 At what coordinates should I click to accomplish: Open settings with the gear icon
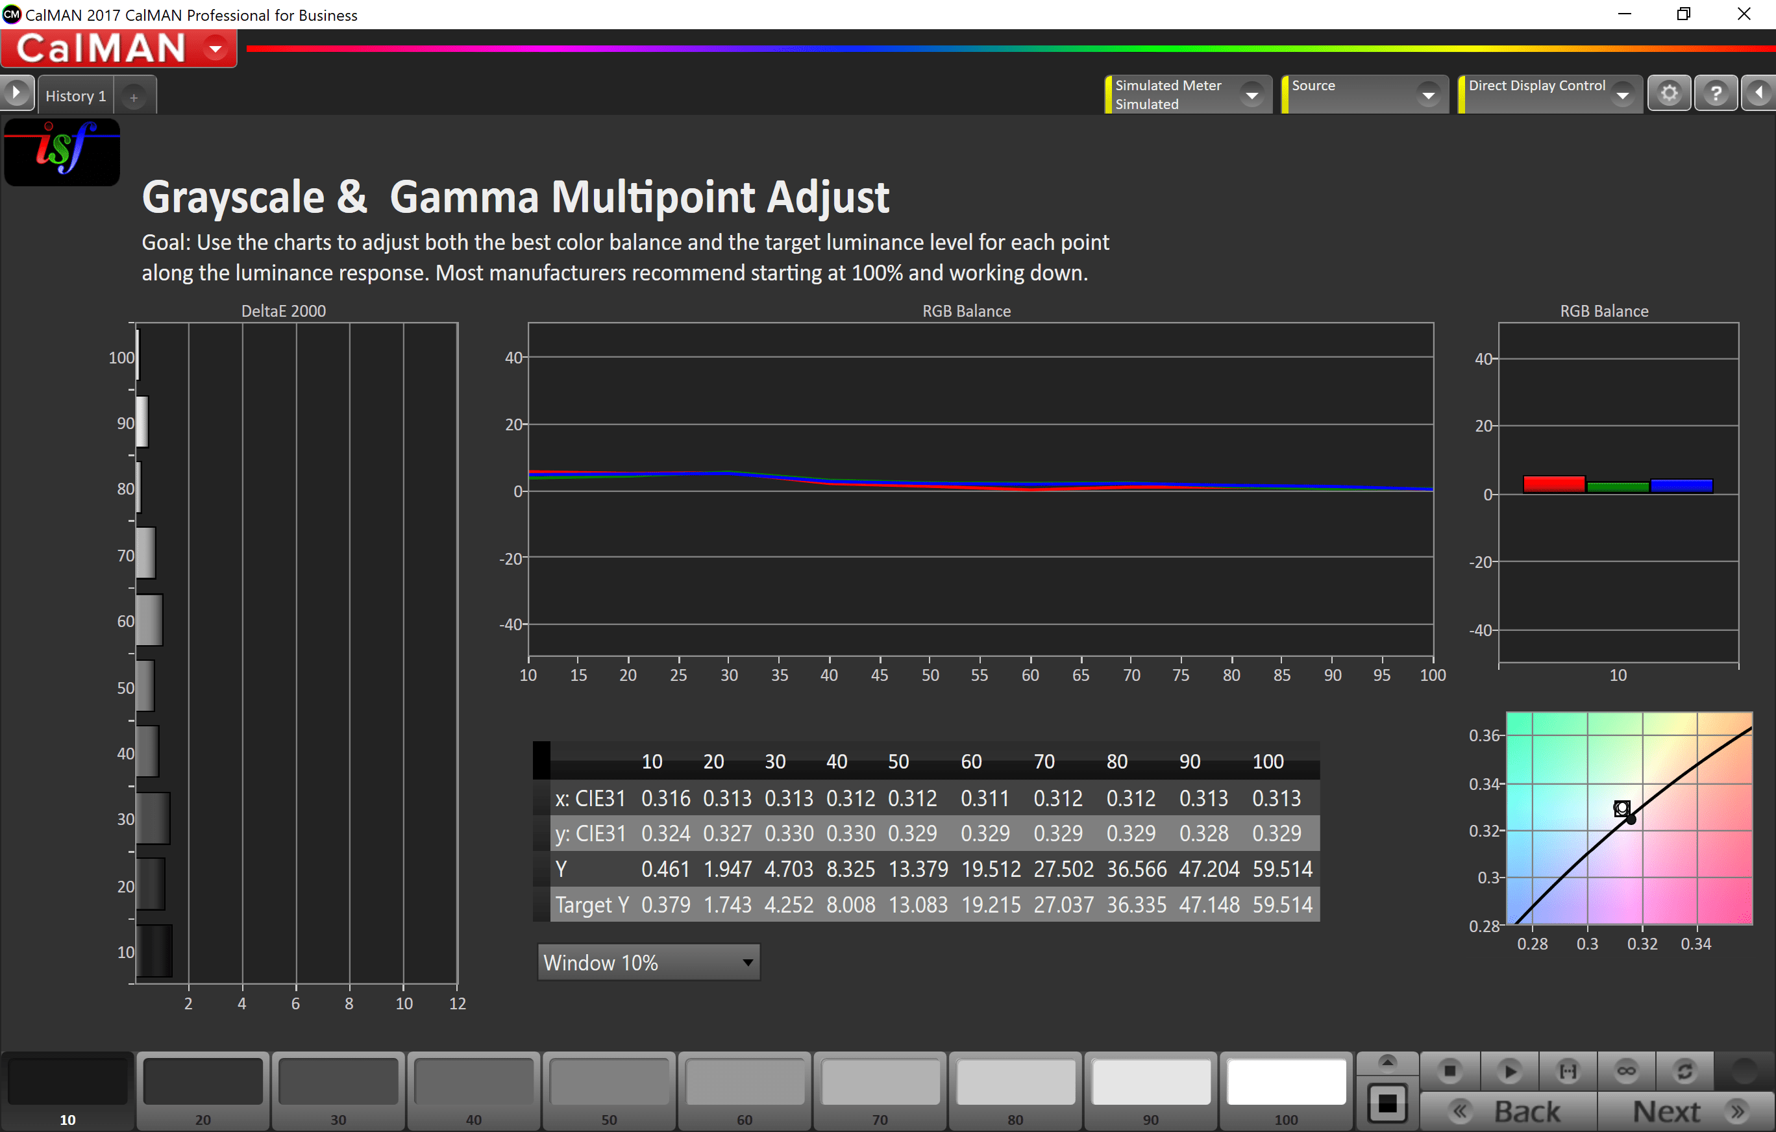[x=1669, y=93]
